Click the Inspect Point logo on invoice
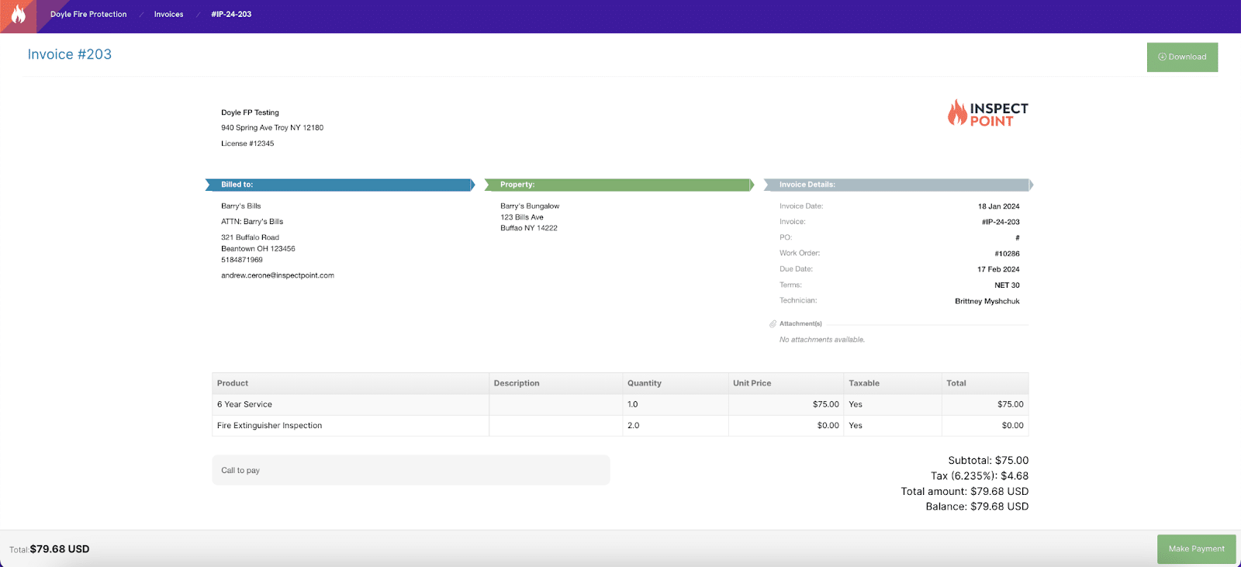 pos(987,113)
